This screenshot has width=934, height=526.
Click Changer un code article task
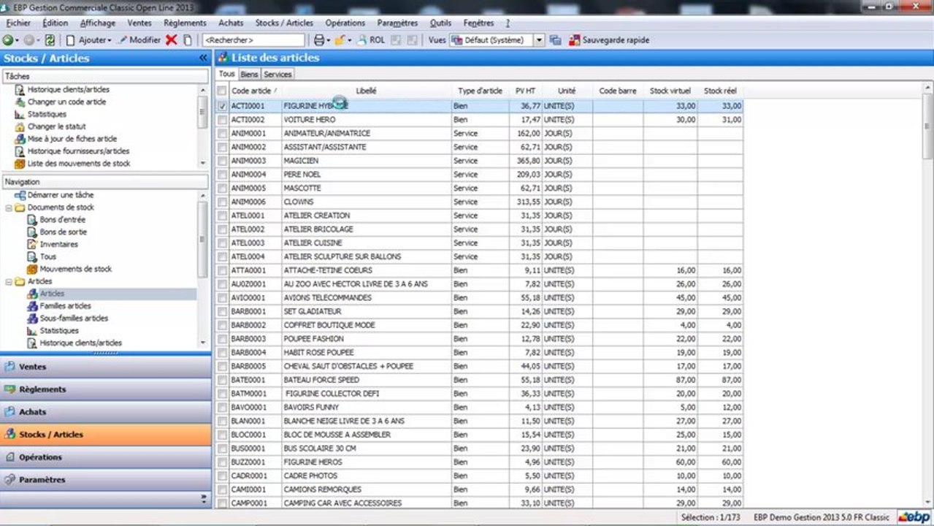[66, 102]
